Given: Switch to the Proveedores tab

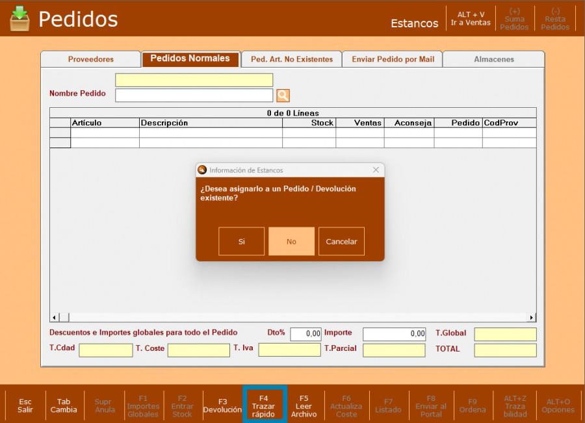Looking at the screenshot, I should 91,59.
